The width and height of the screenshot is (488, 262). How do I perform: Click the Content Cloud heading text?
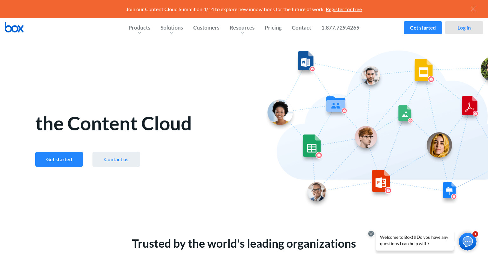[113, 124]
